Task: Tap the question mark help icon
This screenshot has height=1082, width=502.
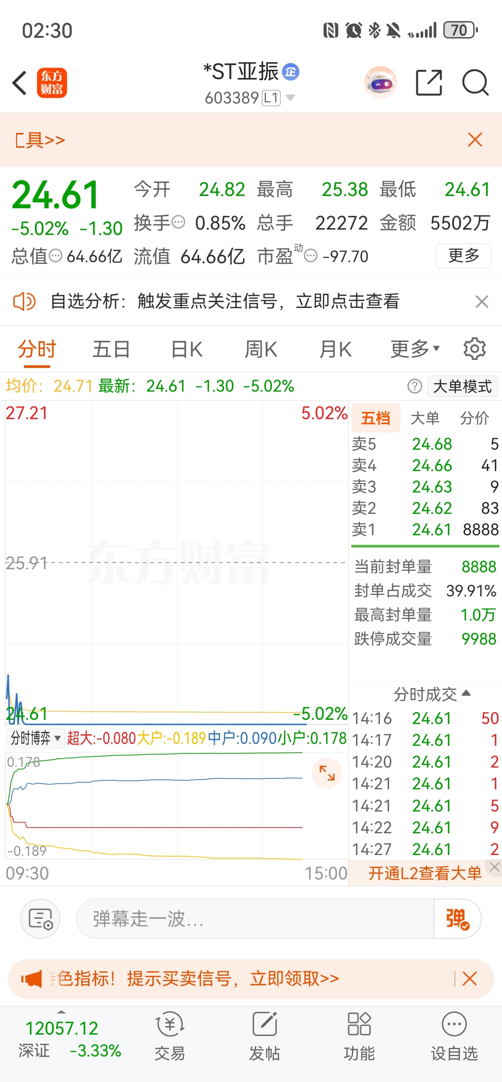Action: (415, 386)
